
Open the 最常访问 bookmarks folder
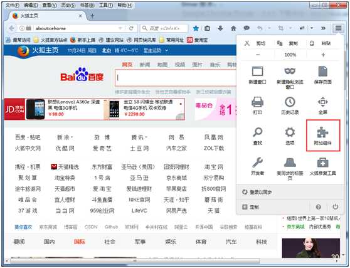[18, 40]
